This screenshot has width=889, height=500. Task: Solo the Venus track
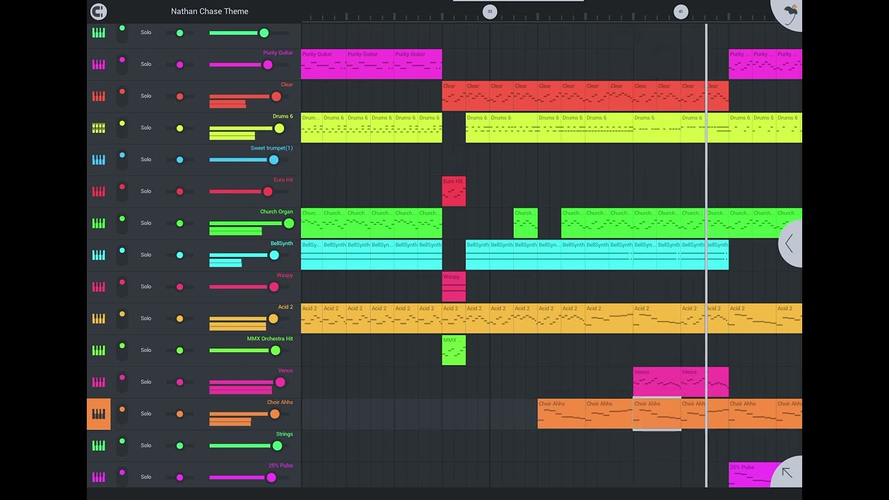pos(146,382)
